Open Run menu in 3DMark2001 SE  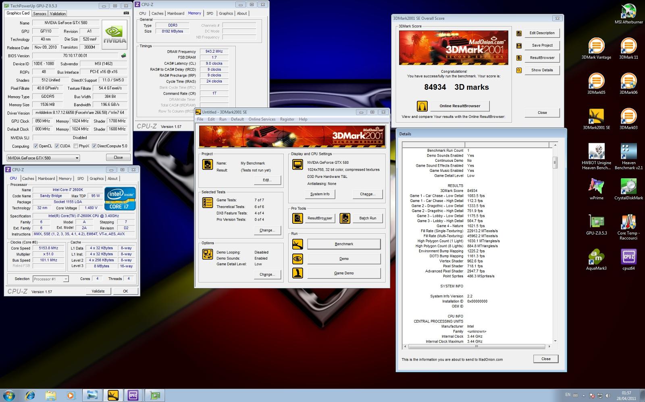coord(223,119)
